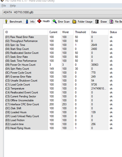Click the Power Cycle Count data value 770

[x=94, y=73]
